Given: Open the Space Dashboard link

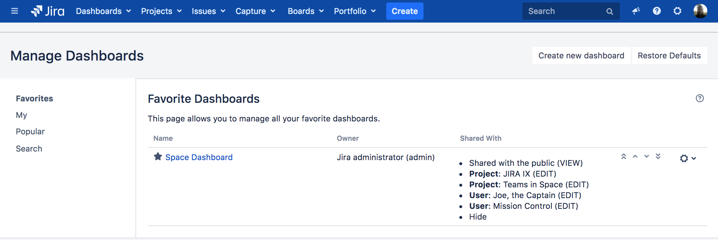Looking at the screenshot, I should [x=199, y=157].
